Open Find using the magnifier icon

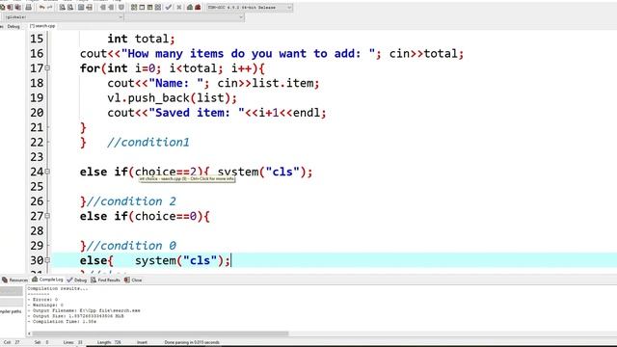tap(63, 8)
